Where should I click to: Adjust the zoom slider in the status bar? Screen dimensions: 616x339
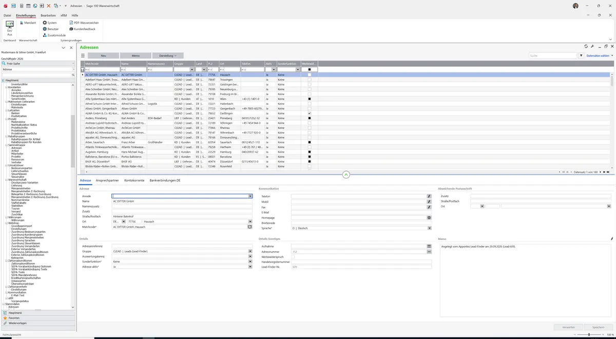589,335
